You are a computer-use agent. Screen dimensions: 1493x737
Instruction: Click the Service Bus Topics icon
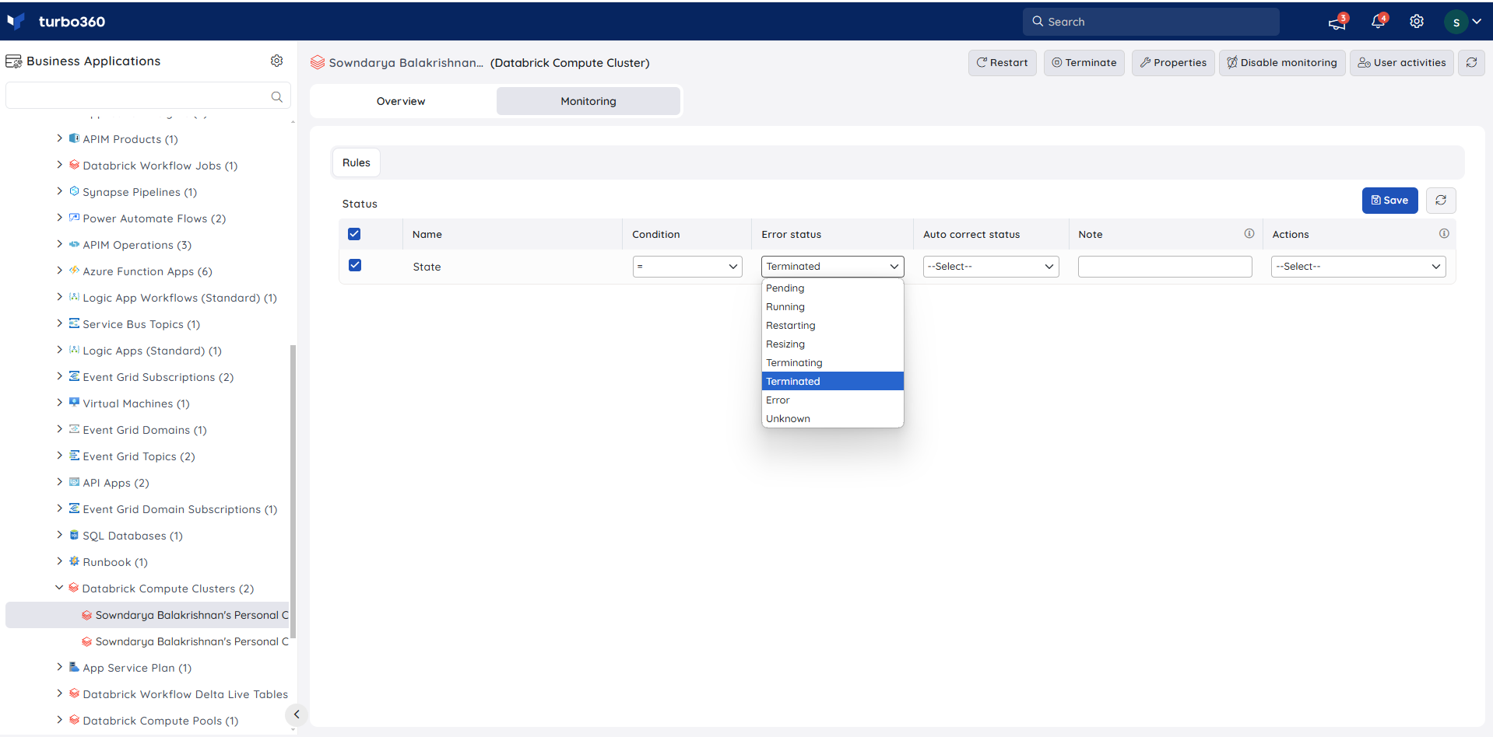[74, 323]
